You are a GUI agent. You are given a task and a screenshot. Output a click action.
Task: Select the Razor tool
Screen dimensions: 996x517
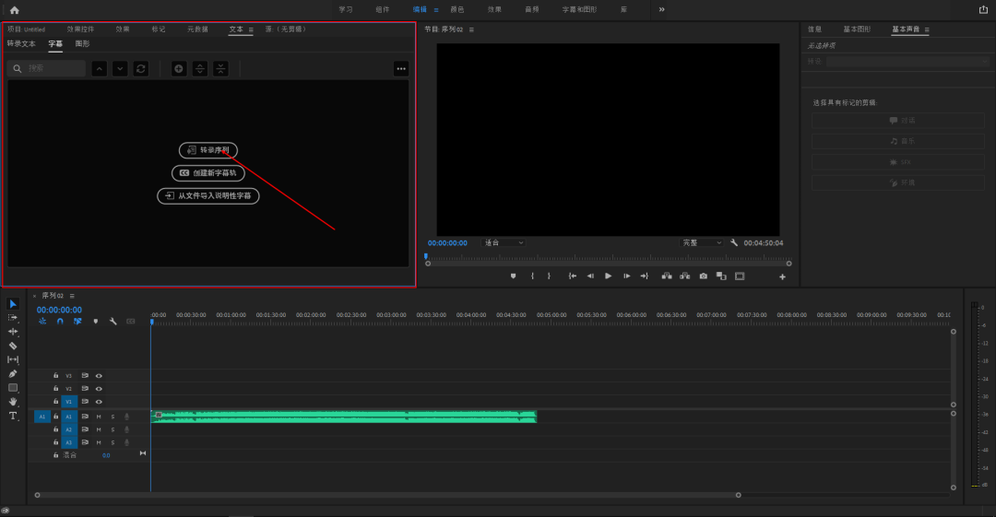pos(13,346)
